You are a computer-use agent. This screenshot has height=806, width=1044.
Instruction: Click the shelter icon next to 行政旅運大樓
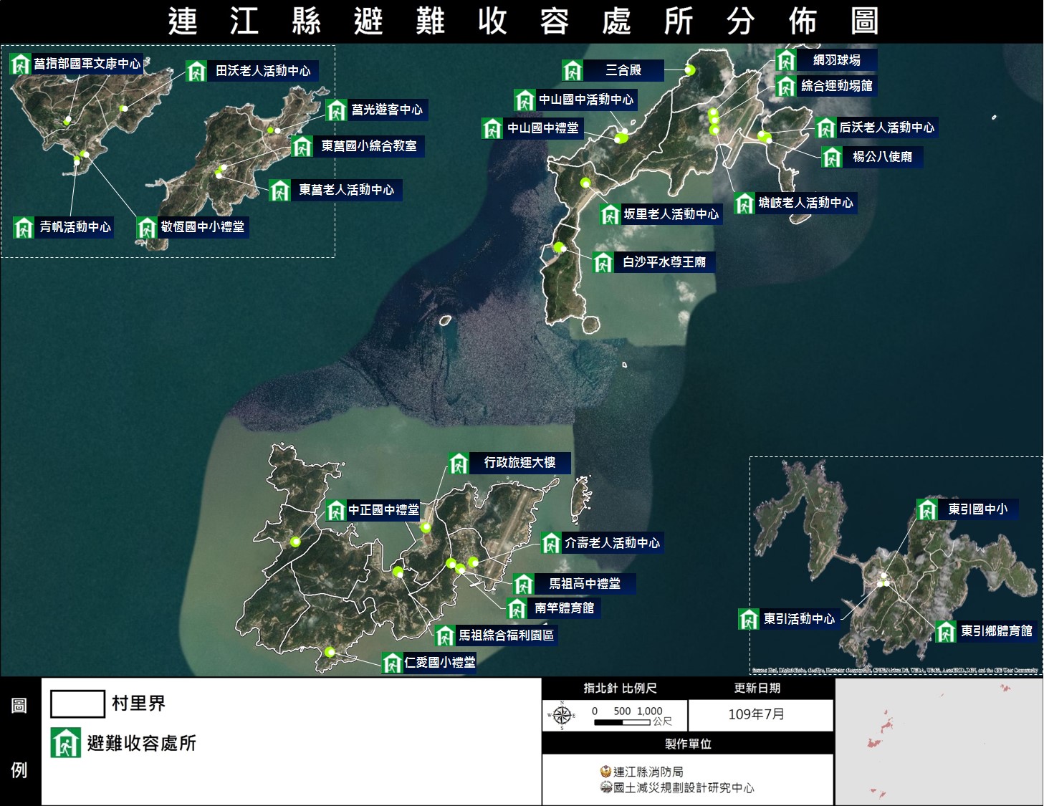pyautogui.click(x=459, y=463)
